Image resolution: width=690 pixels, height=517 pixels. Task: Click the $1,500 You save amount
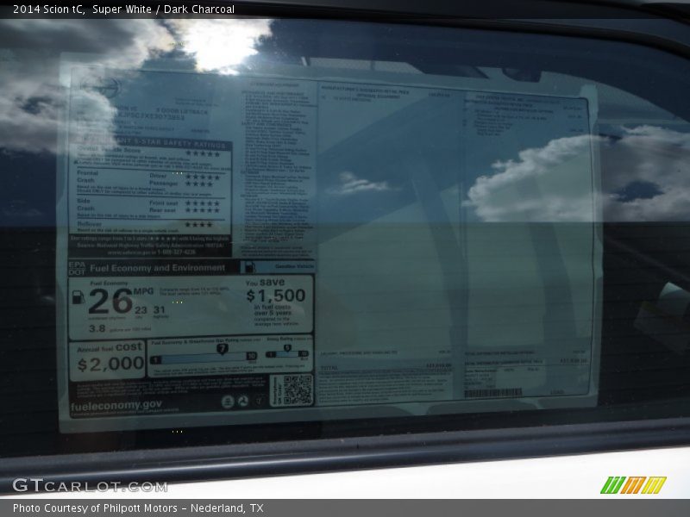click(276, 296)
